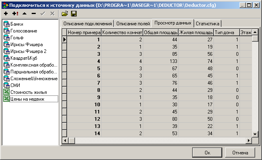Click the Тип дома cell in row 3
Screen dimensions: 262x160
click(227, 54)
